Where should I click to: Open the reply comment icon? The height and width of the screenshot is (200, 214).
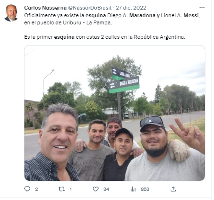point(27,189)
